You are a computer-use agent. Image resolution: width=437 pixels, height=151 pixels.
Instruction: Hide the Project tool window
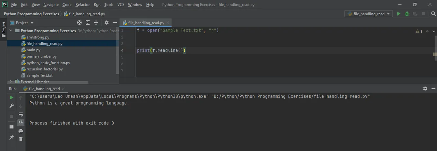click(x=115, y=23)
